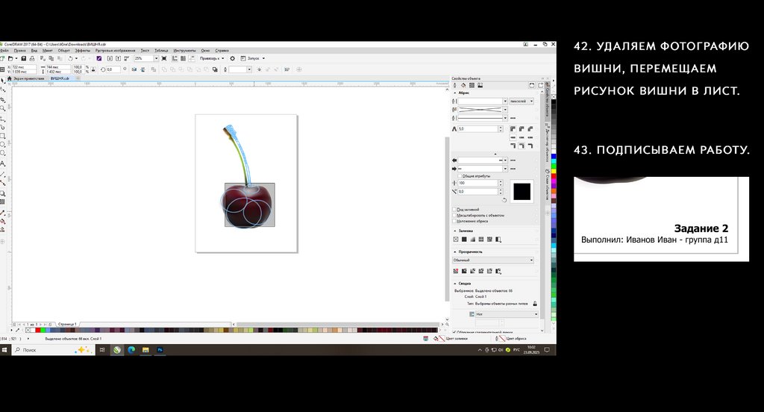Click the Windows Start button
764x412 pixels.
pyautogui.click(x=4, y=349)
